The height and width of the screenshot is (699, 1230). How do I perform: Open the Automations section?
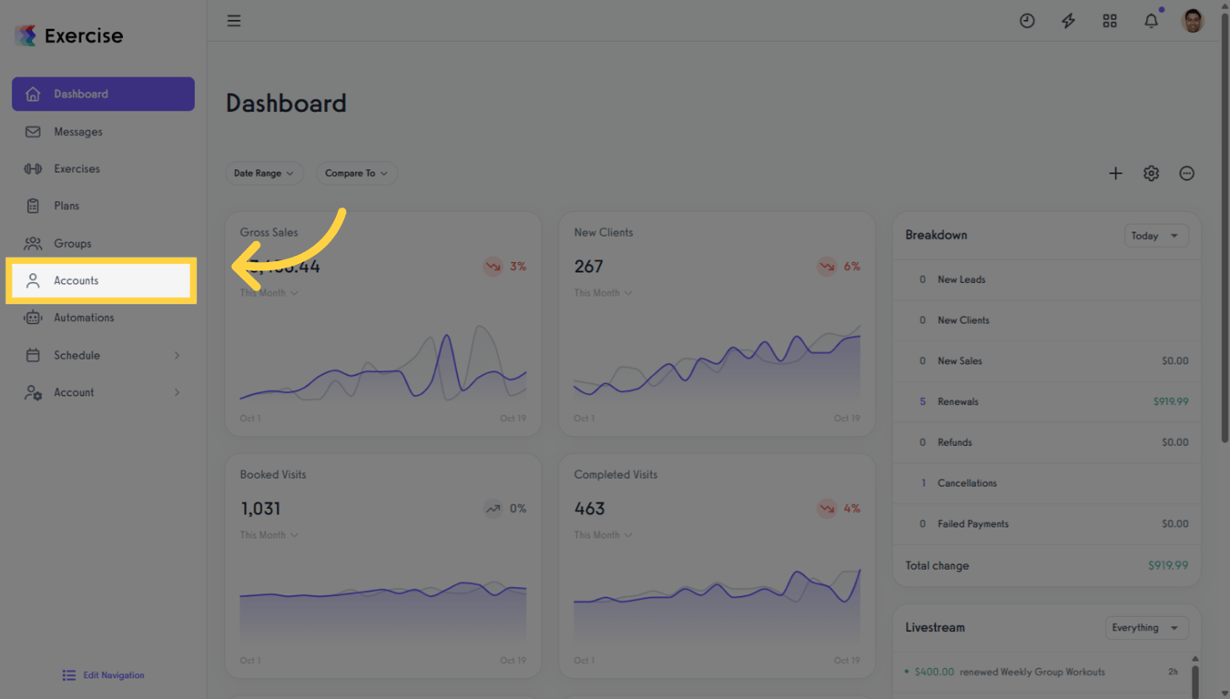[x=85, y=317]
